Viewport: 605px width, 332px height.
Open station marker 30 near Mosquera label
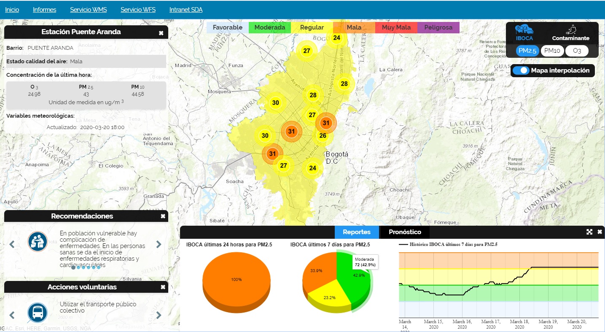coord(275,103)
